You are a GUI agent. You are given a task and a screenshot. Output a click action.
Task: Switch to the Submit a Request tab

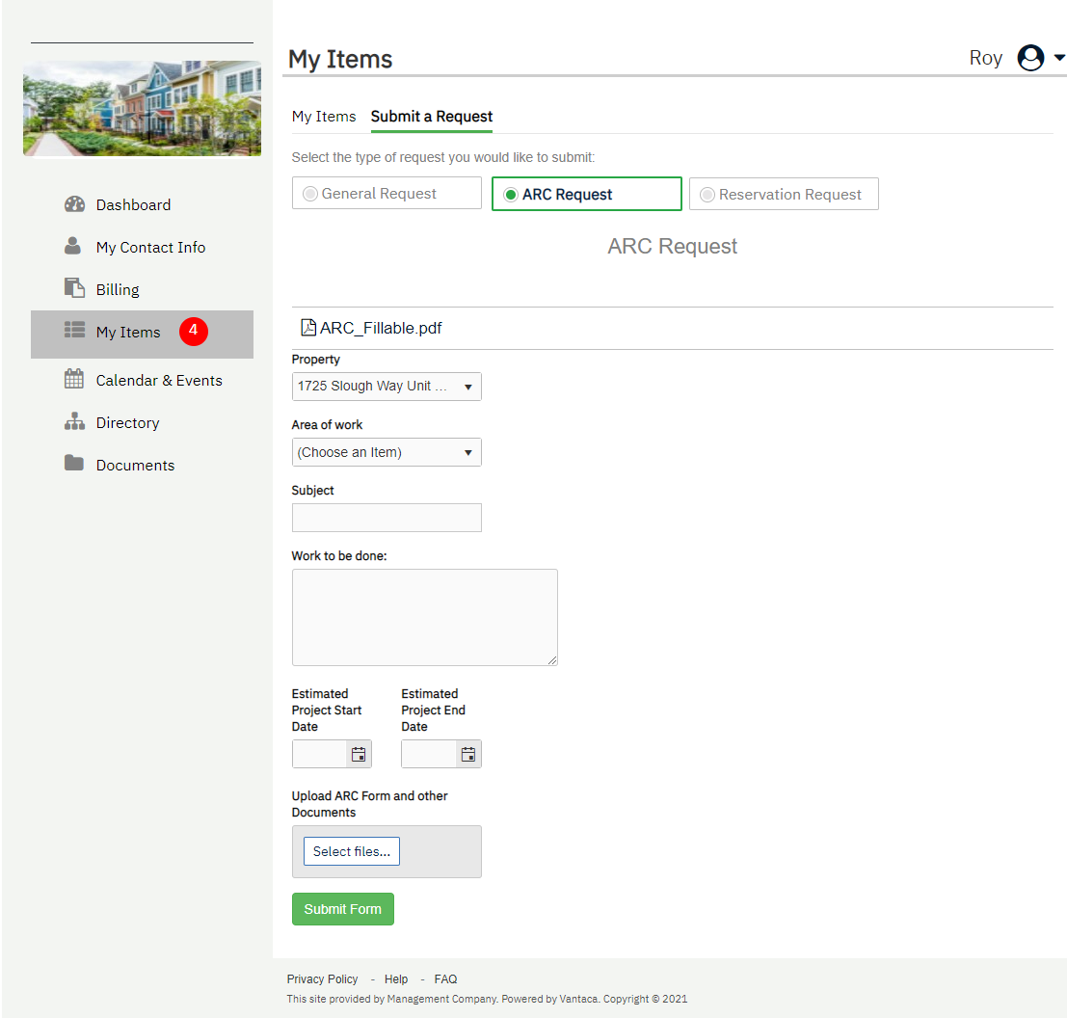click(x=432, y=117)
